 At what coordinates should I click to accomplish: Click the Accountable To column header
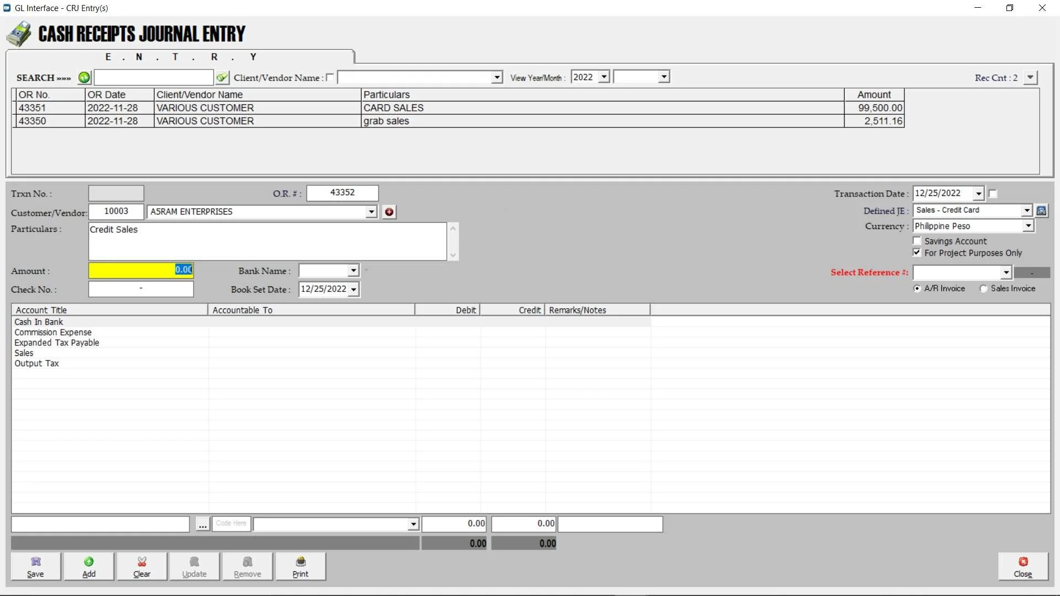(311, 310)
